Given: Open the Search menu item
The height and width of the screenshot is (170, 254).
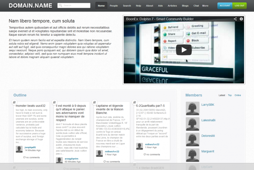Looking at the screenshot, I should [x=127, y=6].
